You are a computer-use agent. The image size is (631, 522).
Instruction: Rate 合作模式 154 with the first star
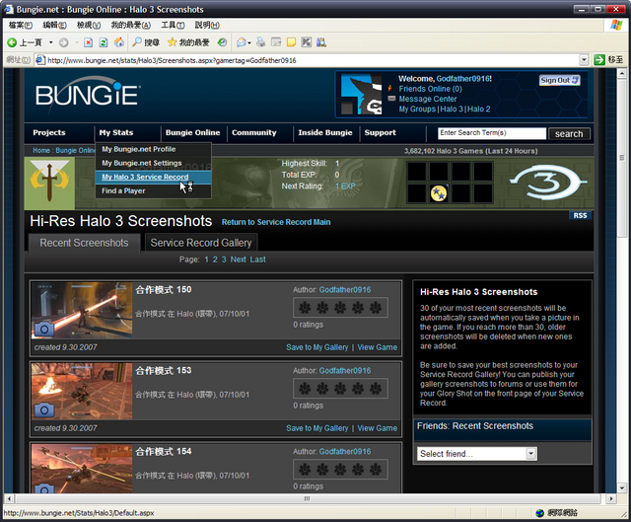pos(305,470)
